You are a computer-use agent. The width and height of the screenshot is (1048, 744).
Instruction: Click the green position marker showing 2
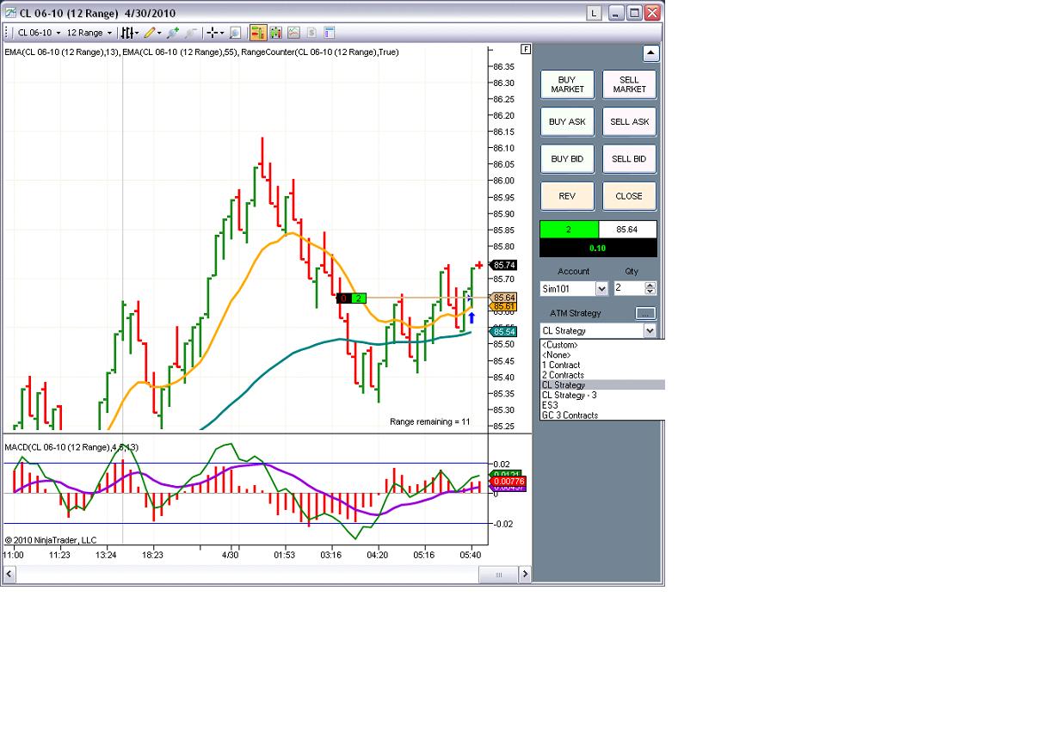coord(359,298)
